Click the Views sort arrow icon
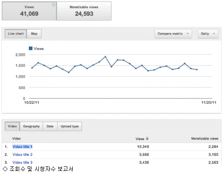Viewport: 223px width, 174px height. tap(147, 138)
